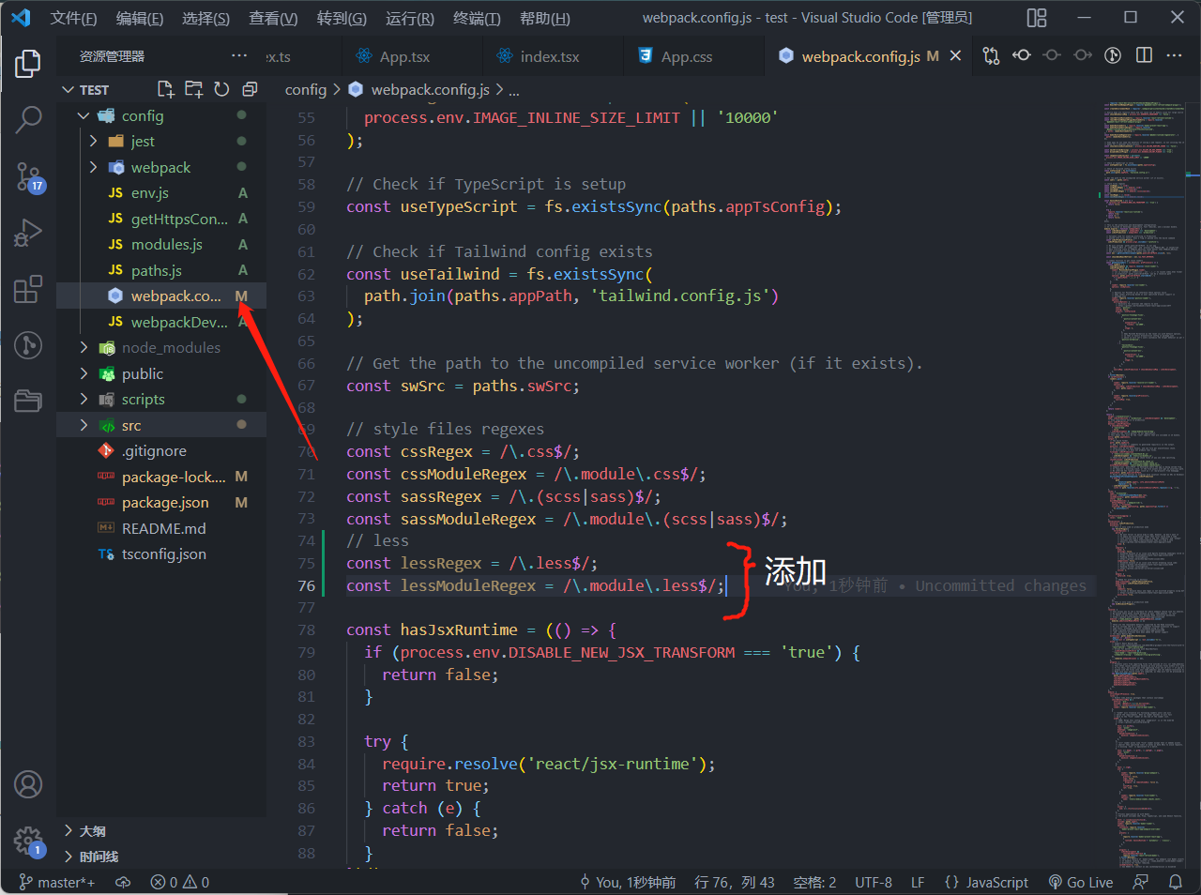Viewport: 1201px width, 895px height.
Task: Open errors and warnings count in status bar
Action: pyautogui.click(x=180, y=882)
